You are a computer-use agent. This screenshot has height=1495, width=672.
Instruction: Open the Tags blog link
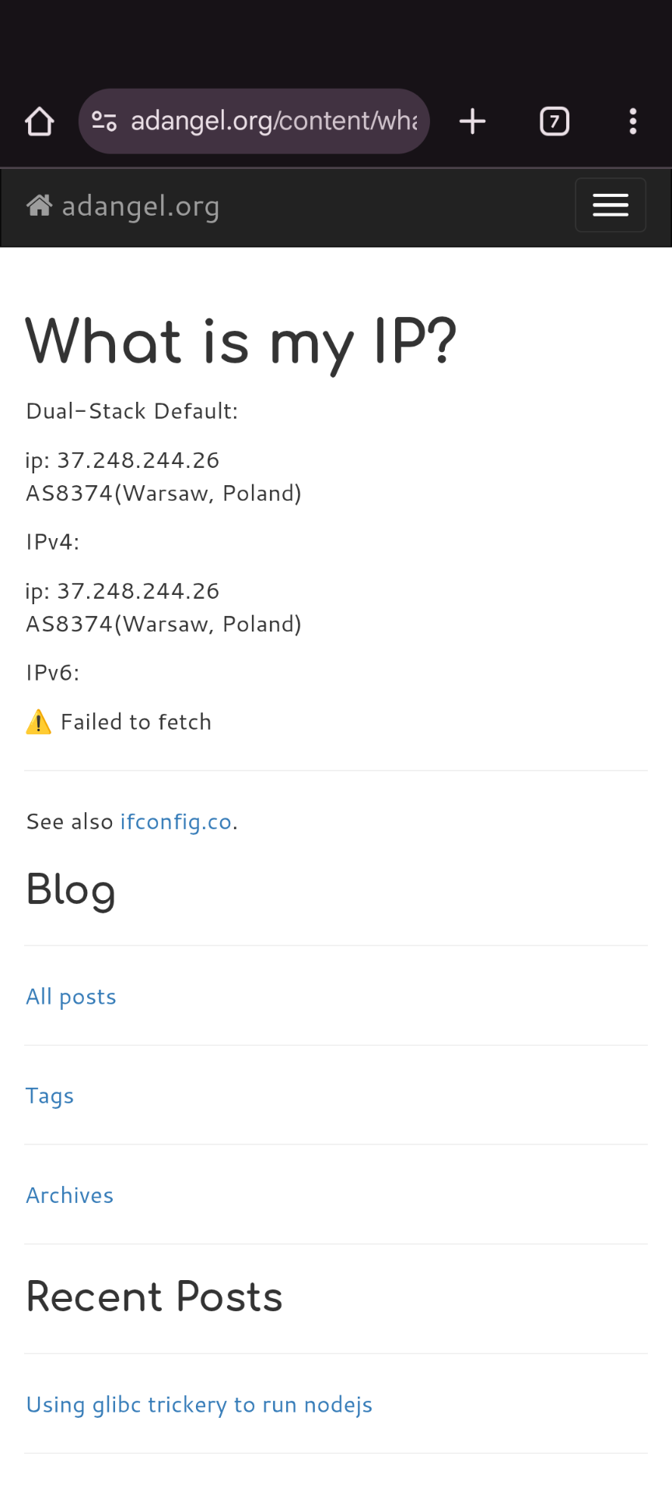coord(50,1096)
